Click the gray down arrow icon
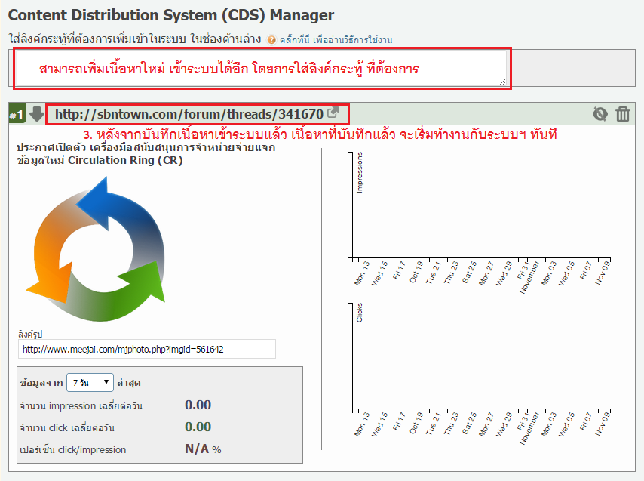This screenshot has width=644, height=481. [37, 115]
